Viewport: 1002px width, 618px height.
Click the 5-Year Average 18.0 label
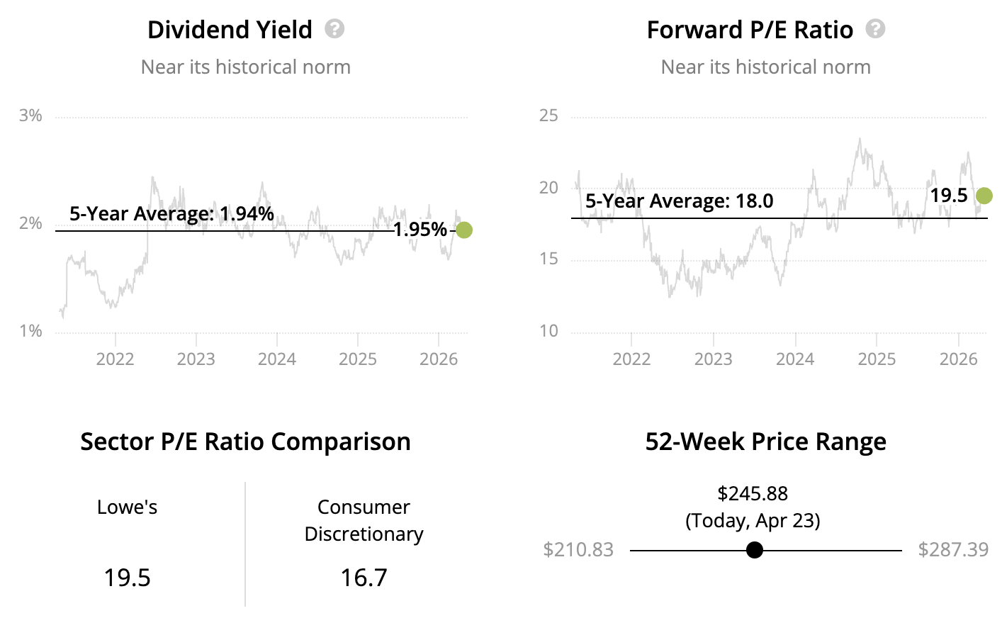(x=679, y=201)
